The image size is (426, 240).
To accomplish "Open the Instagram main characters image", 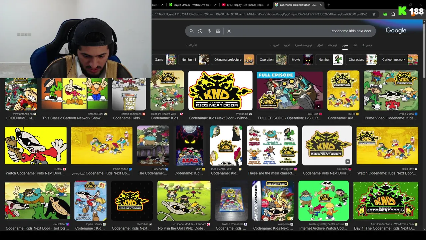I will (x=272, y=146).
